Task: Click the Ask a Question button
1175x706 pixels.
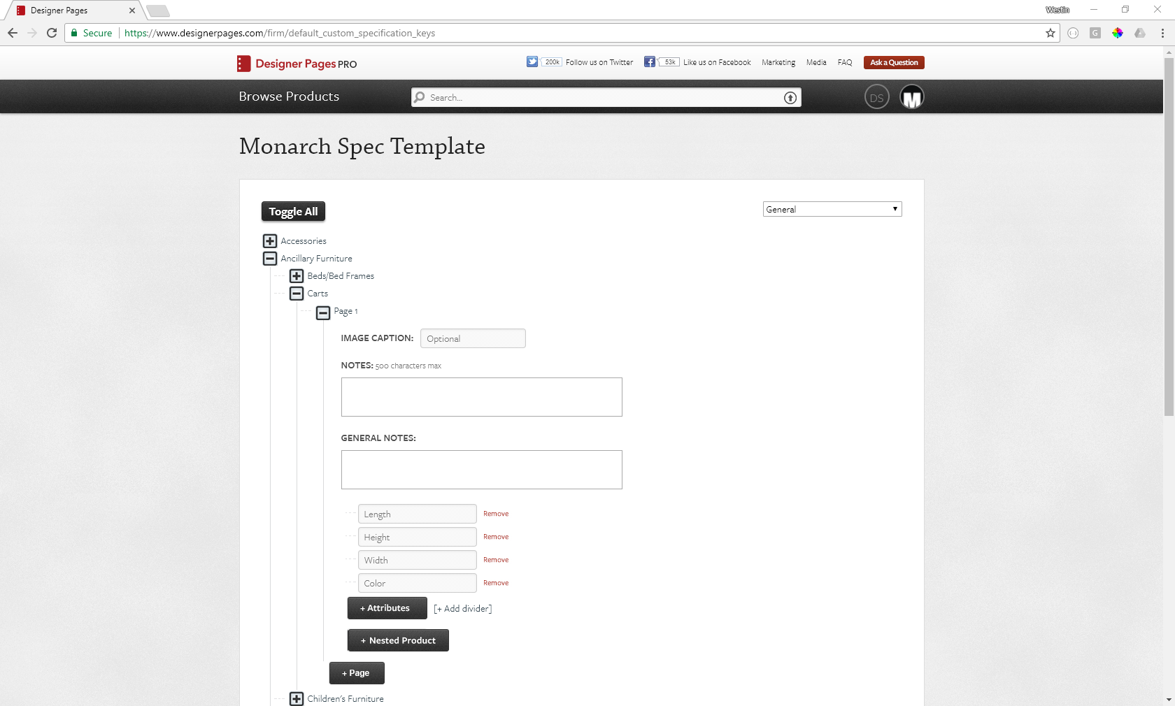Action: [894, 62]
